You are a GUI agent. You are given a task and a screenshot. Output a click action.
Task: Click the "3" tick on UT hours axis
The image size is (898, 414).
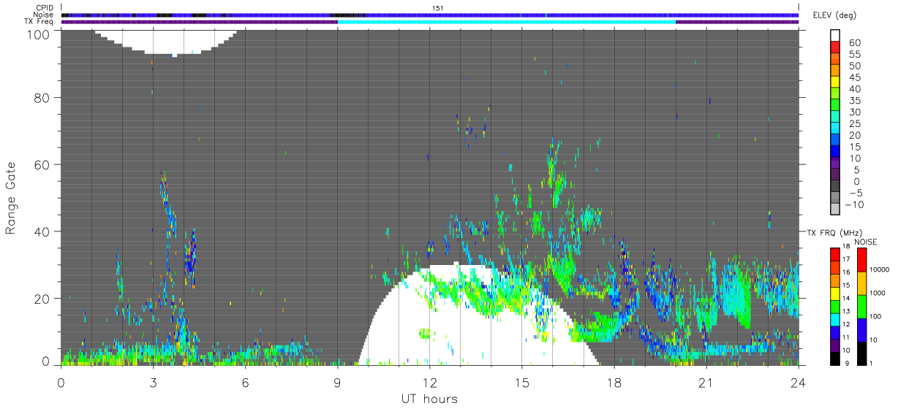click(x=154, y=382)
